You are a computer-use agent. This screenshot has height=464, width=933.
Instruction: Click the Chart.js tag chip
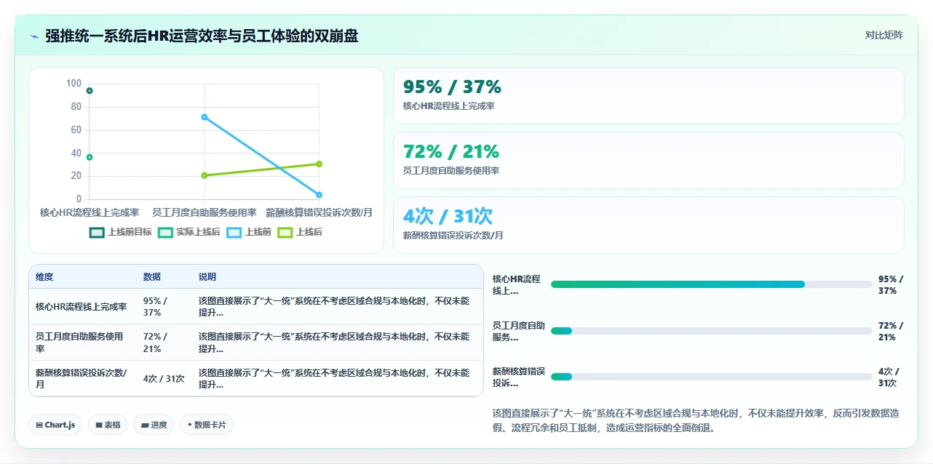[55, 425]
